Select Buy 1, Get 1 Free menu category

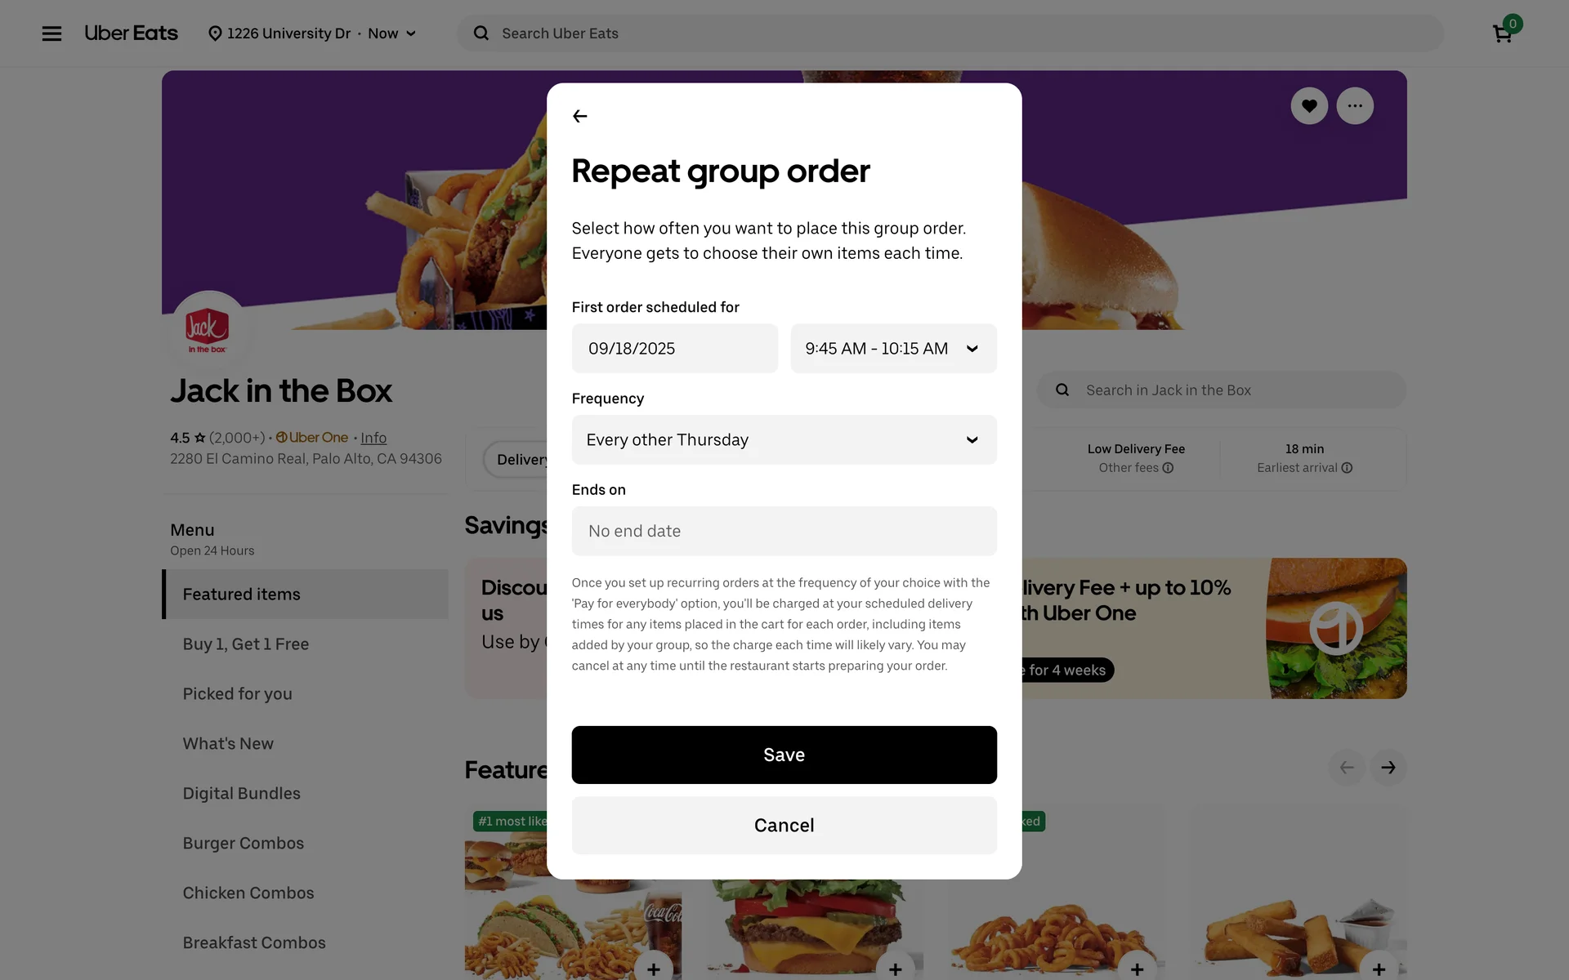pos(246,644)
